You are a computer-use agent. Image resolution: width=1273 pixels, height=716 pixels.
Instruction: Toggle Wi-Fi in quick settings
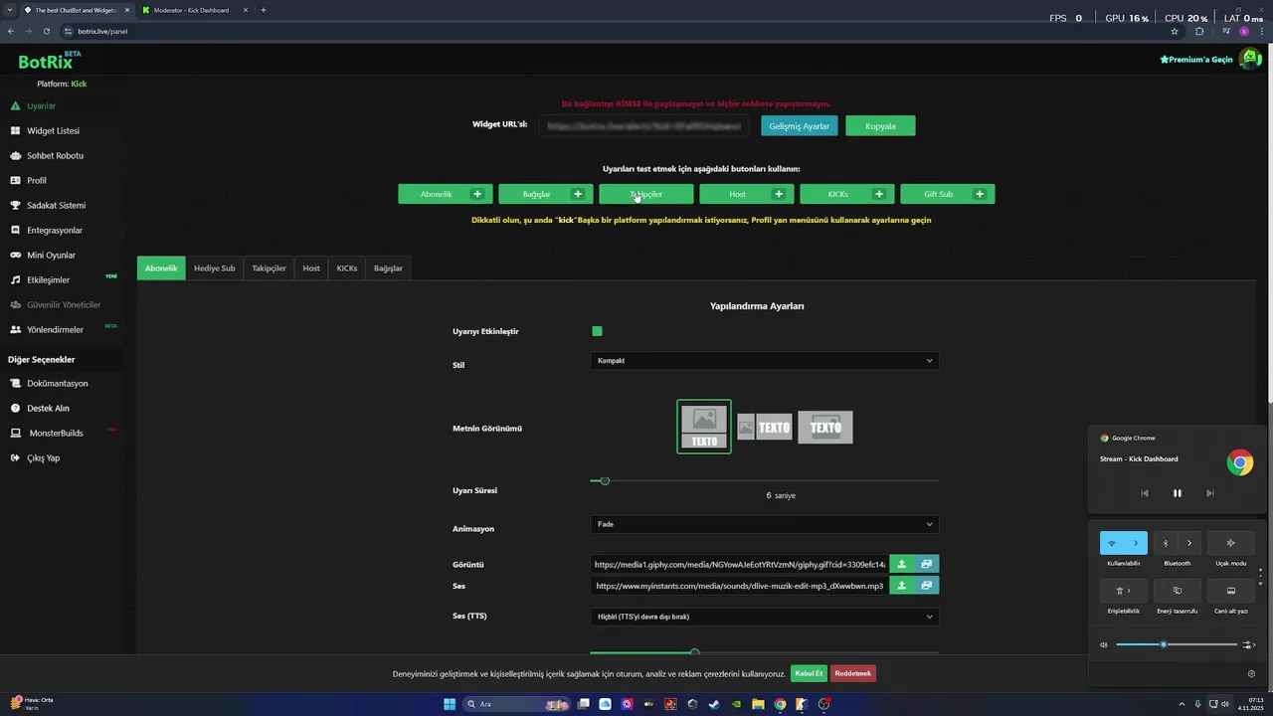tap(1112, 543)
